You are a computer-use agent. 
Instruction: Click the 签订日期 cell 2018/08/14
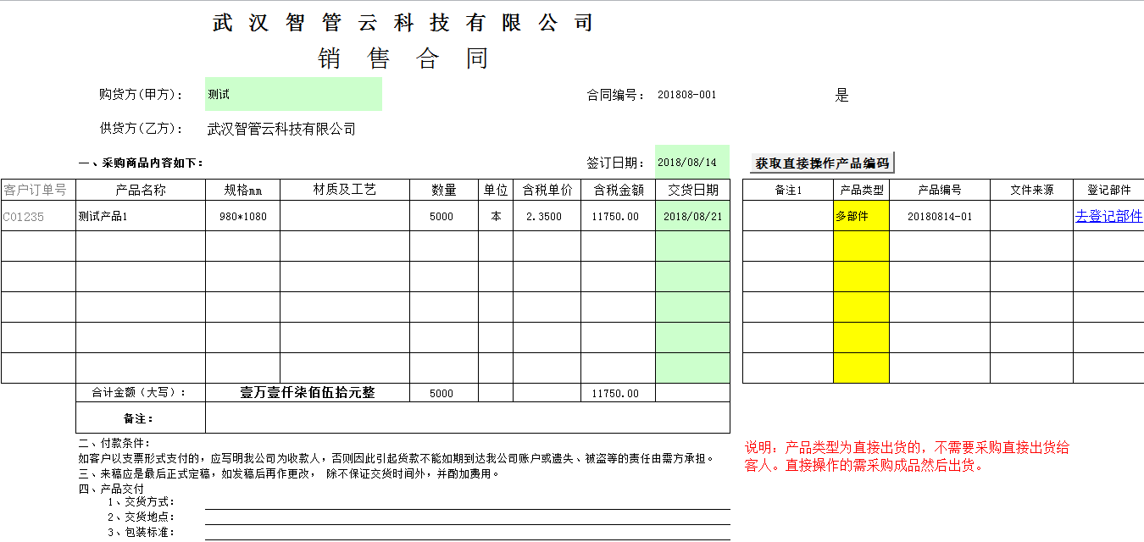coord(692,162)
